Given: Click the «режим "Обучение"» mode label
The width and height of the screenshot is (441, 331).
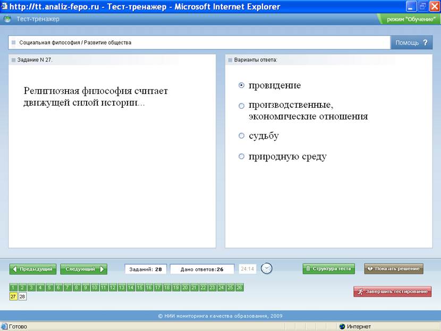Looking at the screenshot, I should click(x=411, y=20).
